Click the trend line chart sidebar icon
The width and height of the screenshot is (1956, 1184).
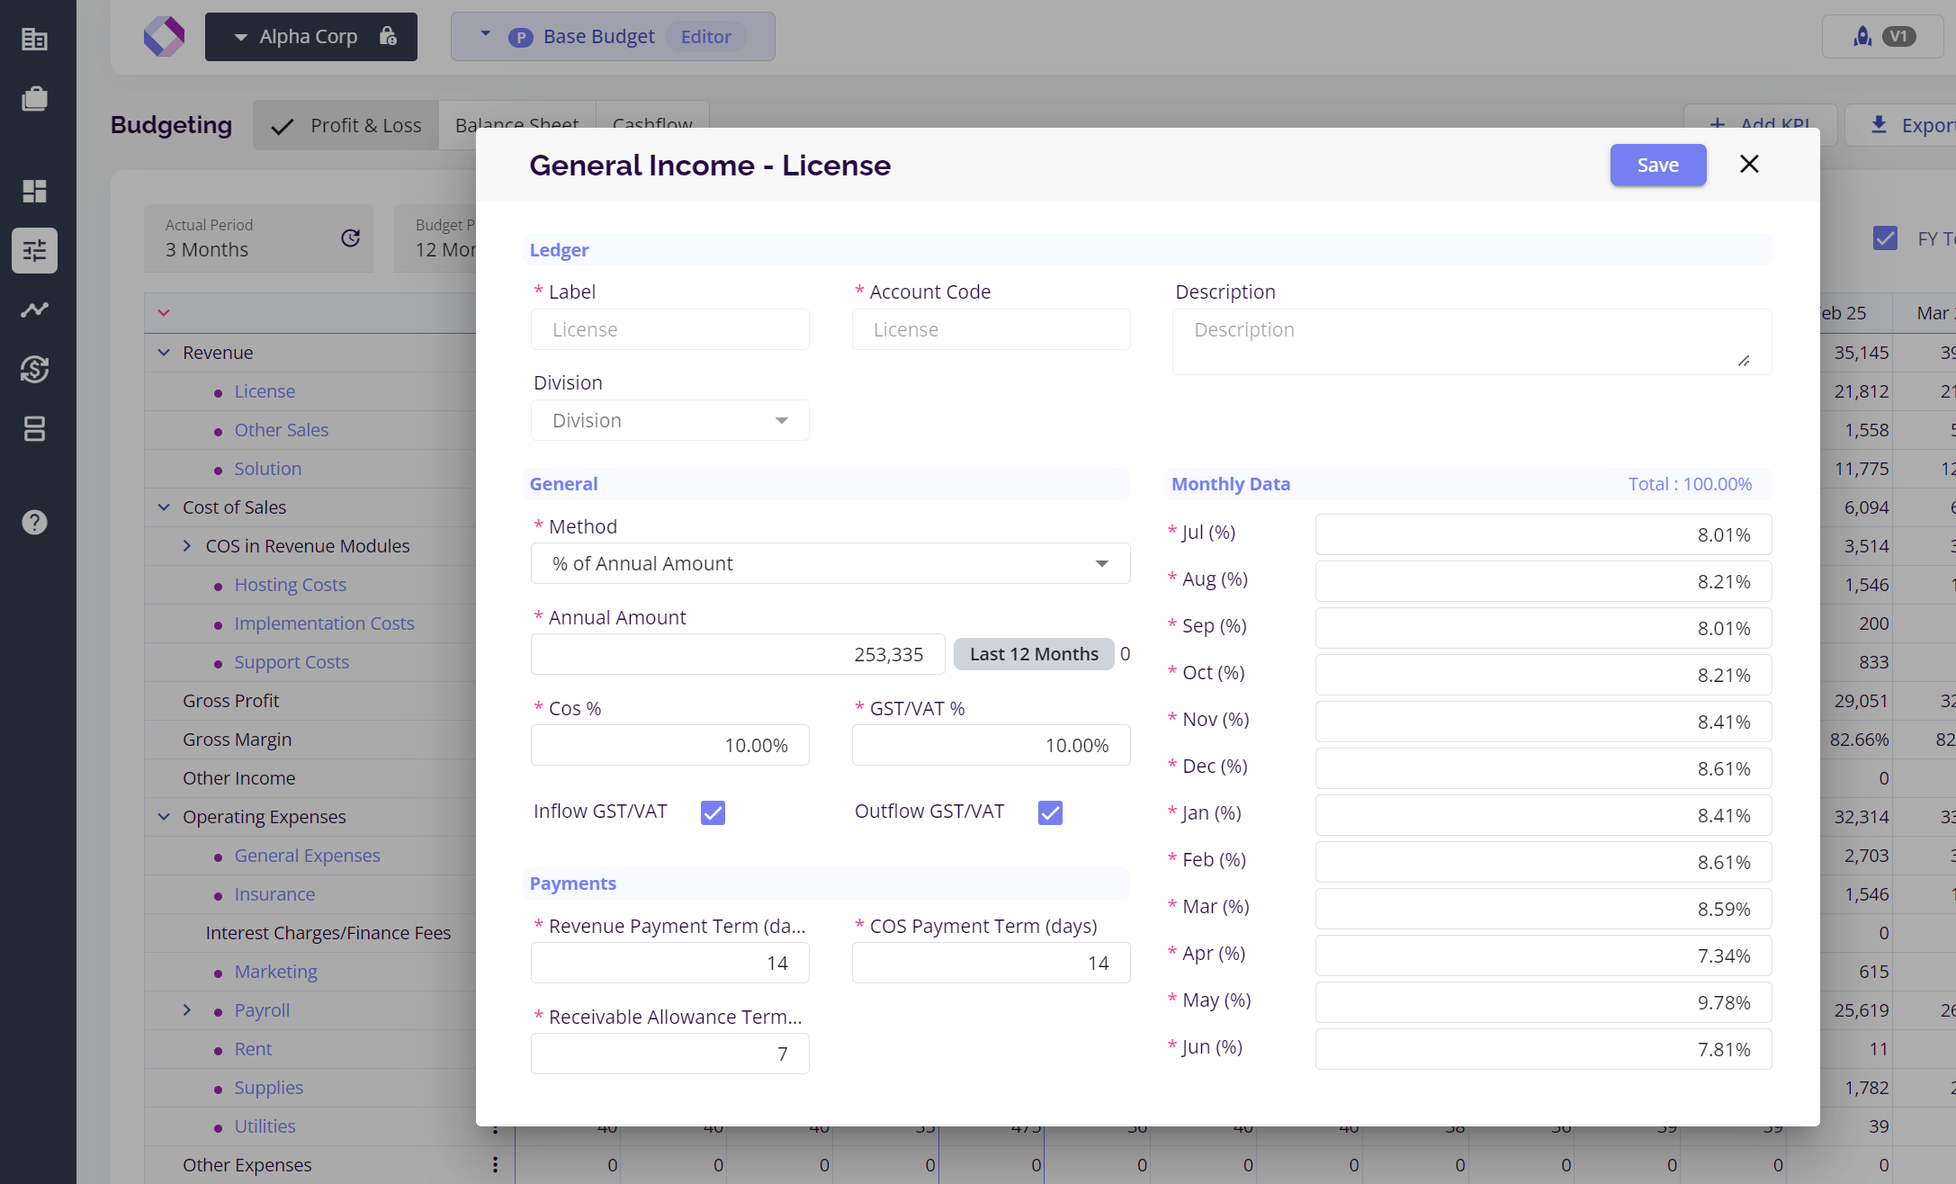coord(34,309)
